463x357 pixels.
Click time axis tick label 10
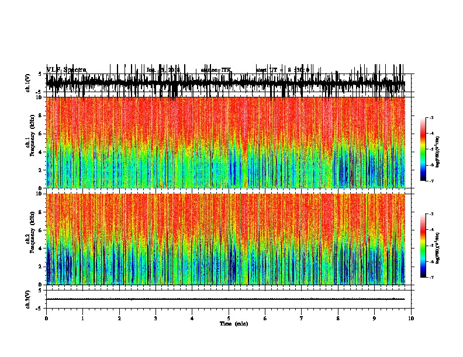(x=411, y=318)
